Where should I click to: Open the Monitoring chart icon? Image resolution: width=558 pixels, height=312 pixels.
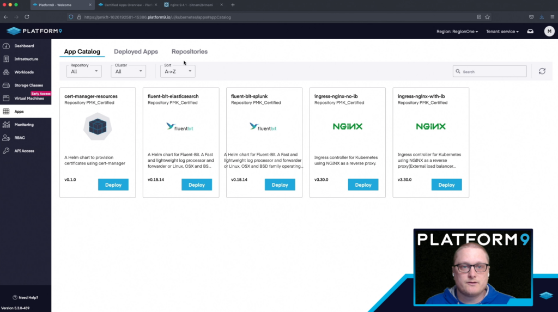[6, 125]
